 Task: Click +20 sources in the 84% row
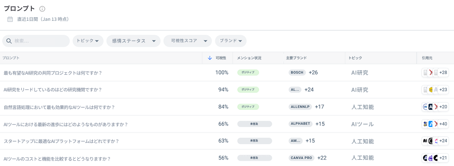[x=443, y=107]
